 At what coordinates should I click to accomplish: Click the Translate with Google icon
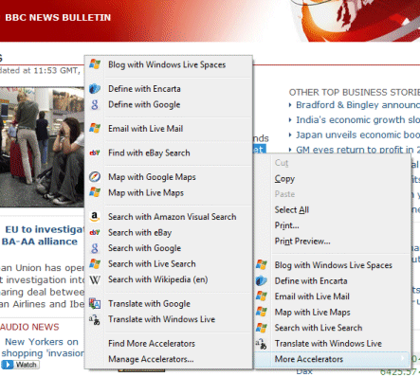click(x=95, y=304)
